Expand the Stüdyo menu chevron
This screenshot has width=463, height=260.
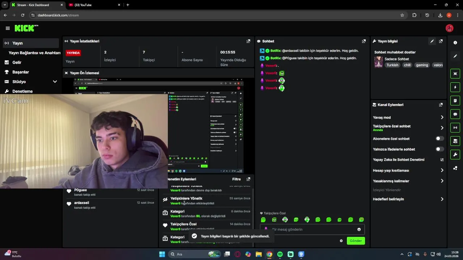point(55,82)
